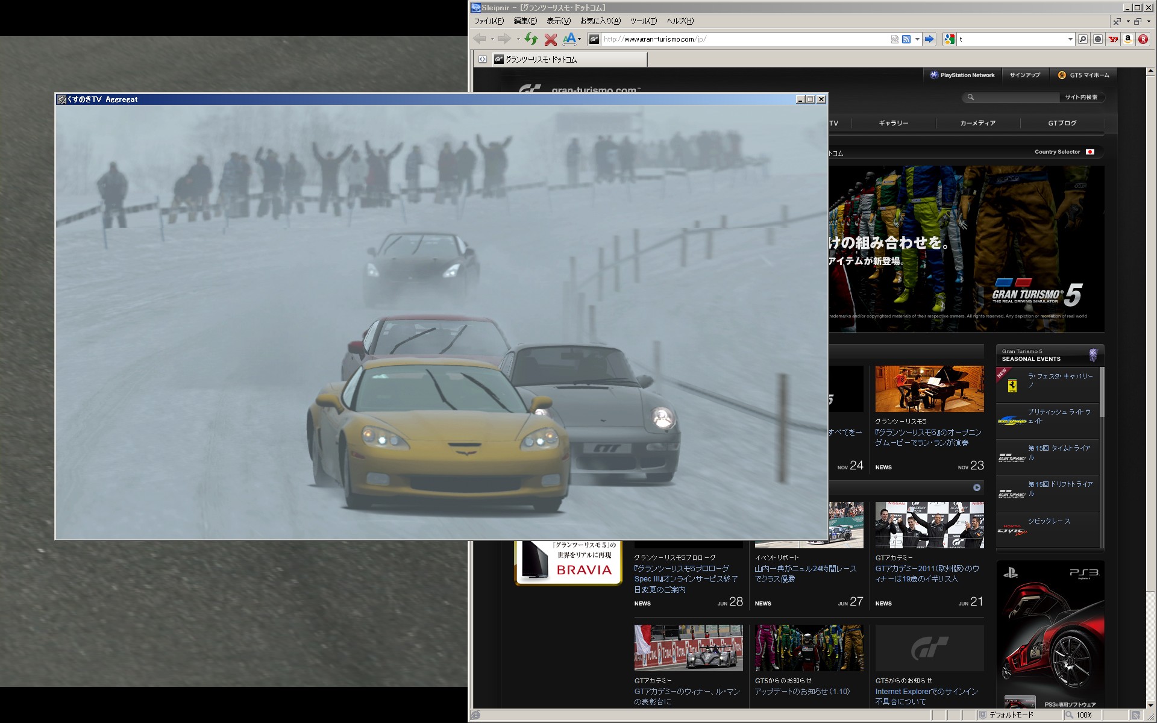Open the Forward history dropdown arrow

pos(518,39)
